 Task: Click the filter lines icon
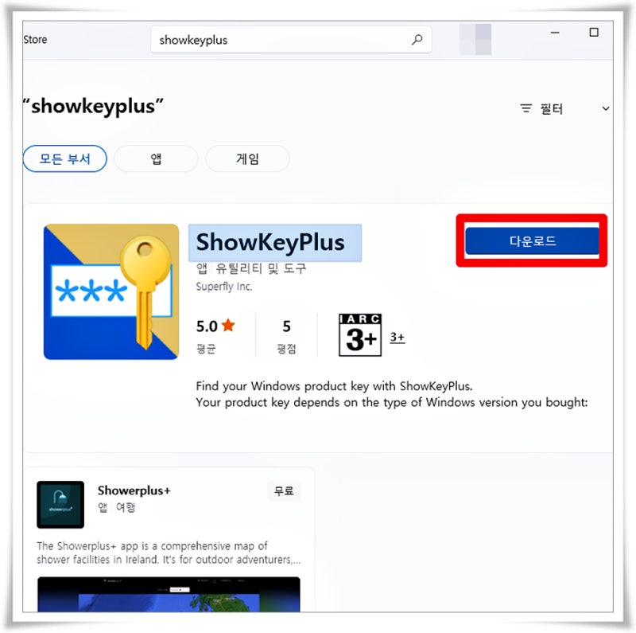[x=526, y=108]
